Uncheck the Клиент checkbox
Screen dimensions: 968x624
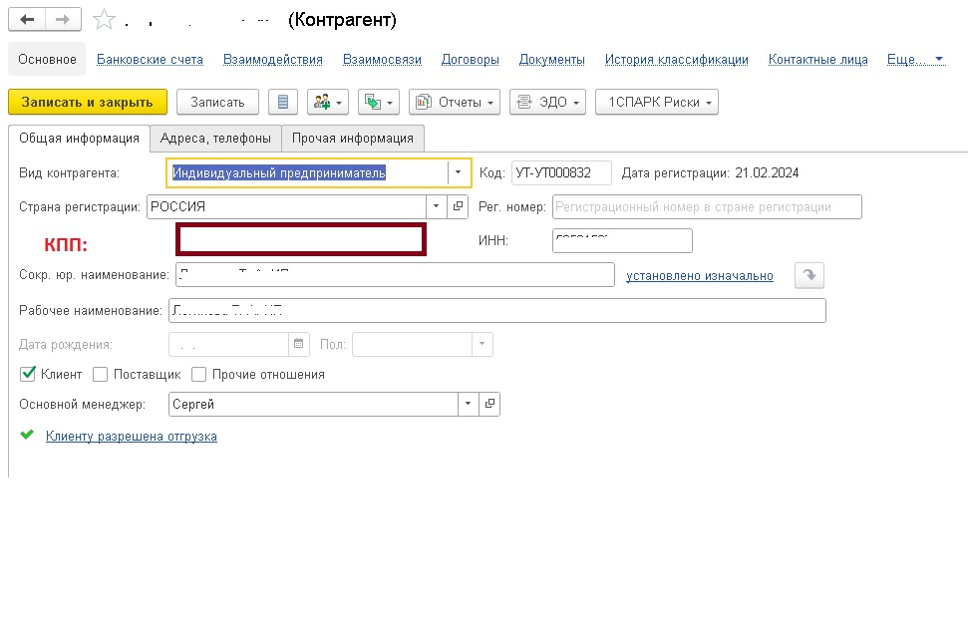pos(28,374)
